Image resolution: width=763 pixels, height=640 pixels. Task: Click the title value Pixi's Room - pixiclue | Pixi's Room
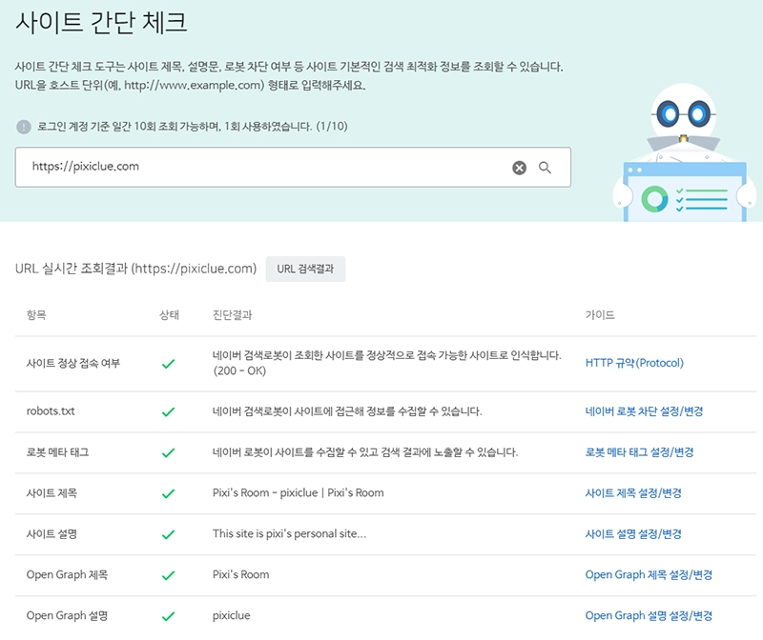(x=299, y=492)
